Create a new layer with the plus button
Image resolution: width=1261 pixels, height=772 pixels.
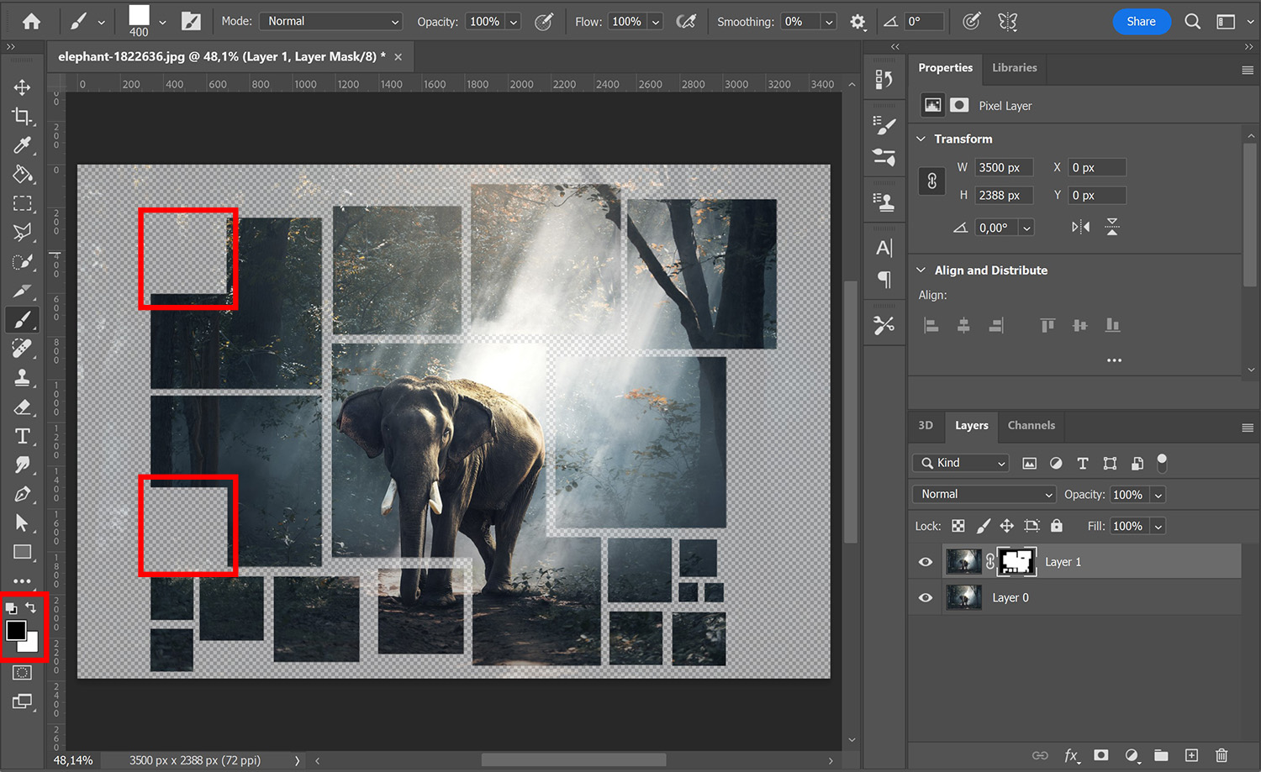point(1191,755)
